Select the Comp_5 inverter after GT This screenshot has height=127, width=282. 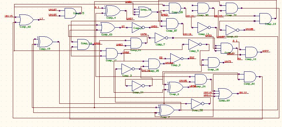[x=138, y=28]
